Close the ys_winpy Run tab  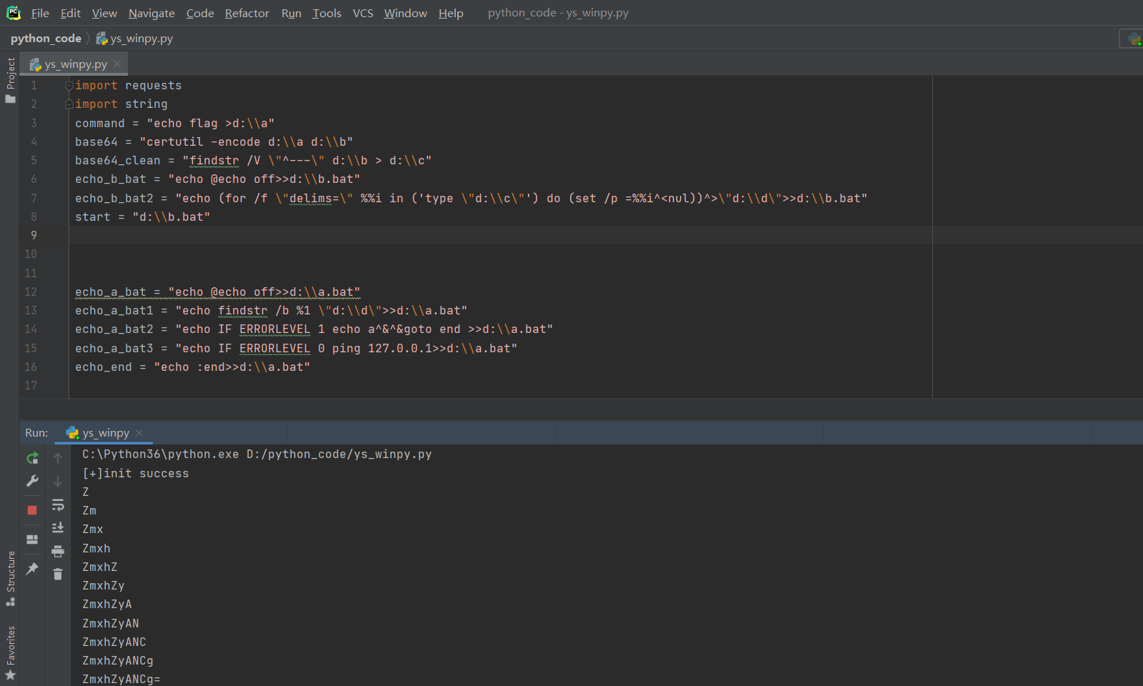tap(139, 433)
